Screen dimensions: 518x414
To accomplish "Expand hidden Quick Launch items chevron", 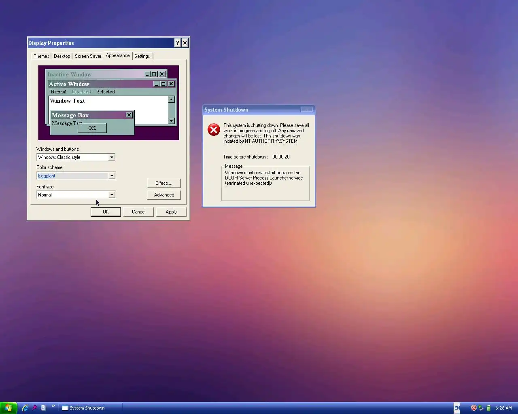I will 53,406.
